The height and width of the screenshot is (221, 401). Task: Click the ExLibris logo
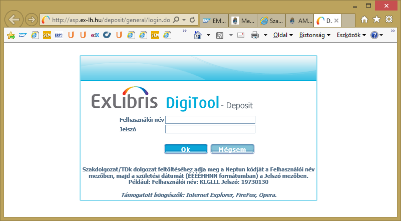(x=124, y=98)
